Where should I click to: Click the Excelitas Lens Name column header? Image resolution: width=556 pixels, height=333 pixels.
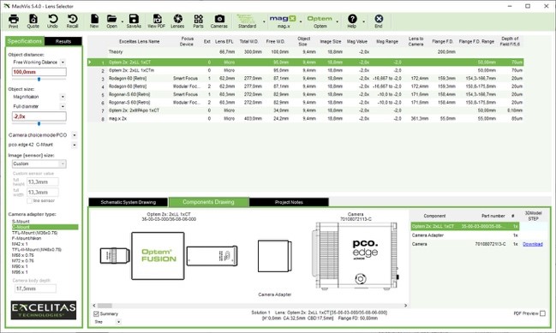pos(140,41)
